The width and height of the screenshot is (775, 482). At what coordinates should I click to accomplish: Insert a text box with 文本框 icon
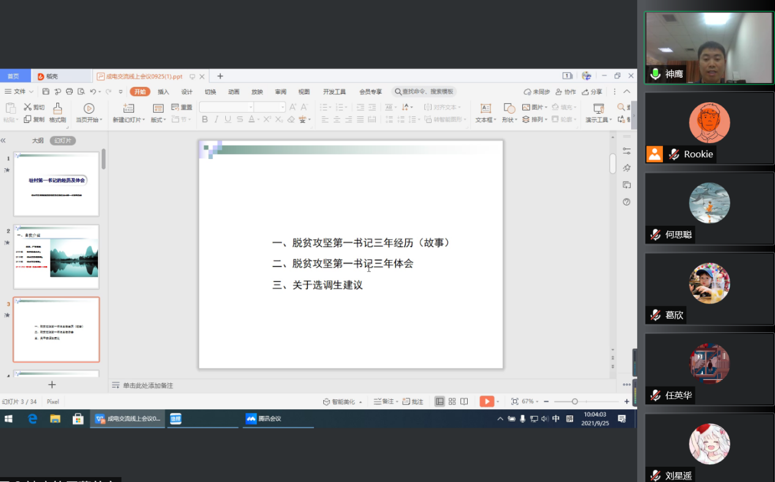click(485, 108)
